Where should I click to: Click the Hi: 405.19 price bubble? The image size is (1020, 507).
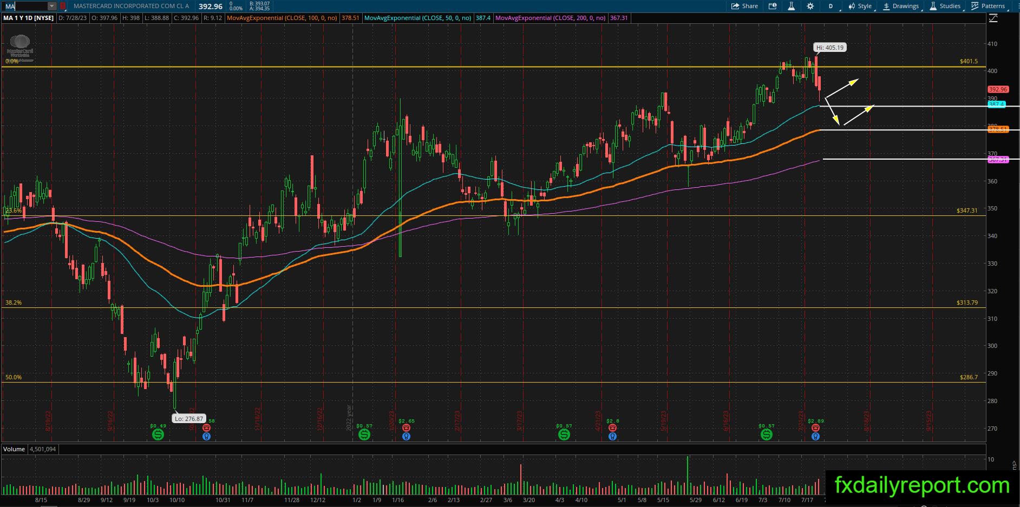pos(830,48)
